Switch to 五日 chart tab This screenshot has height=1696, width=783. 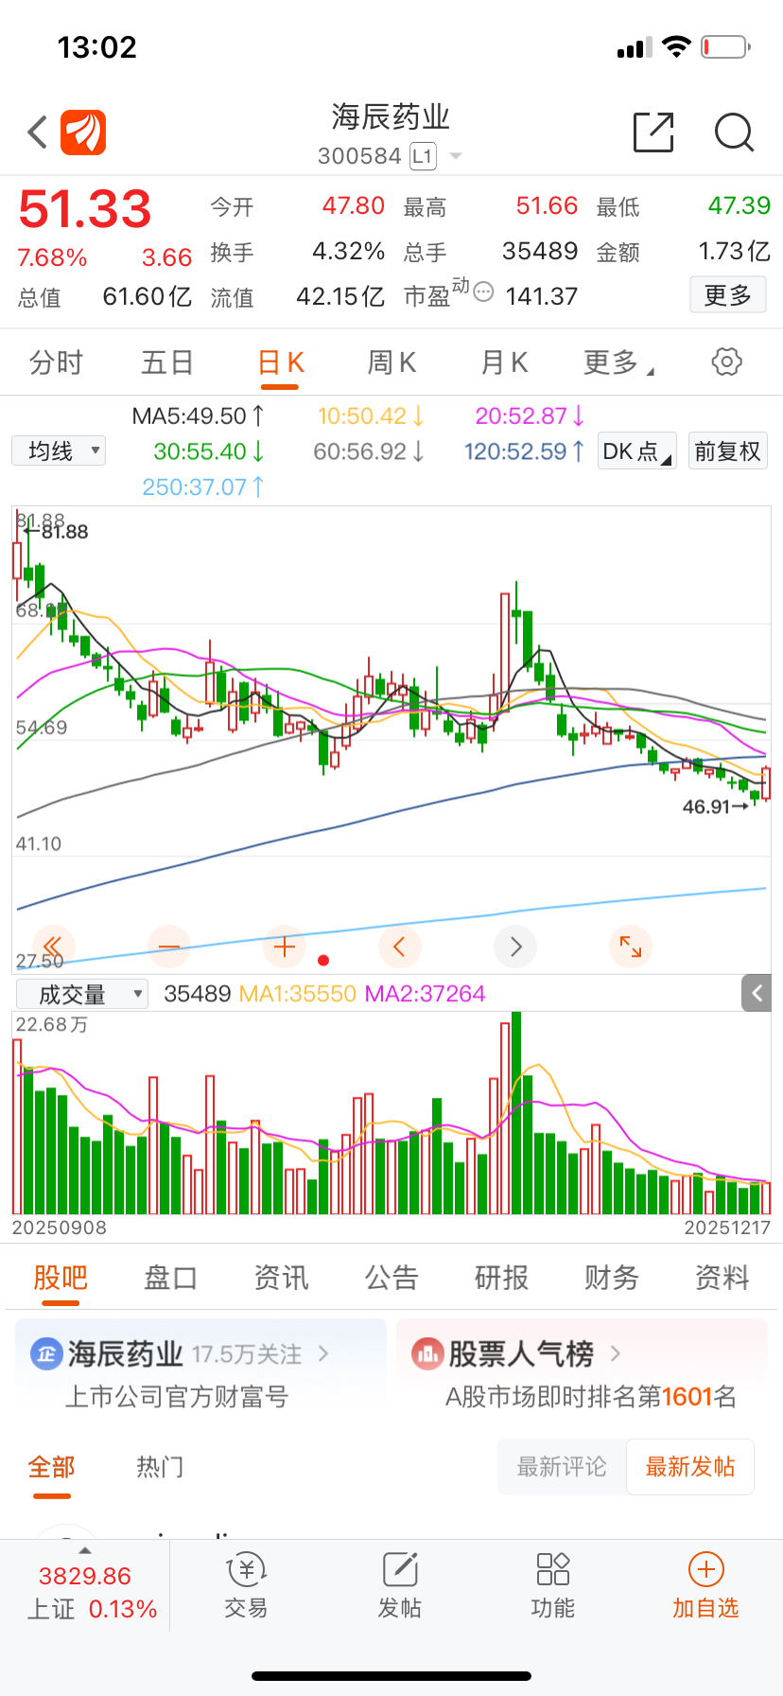tap(167, 362)
